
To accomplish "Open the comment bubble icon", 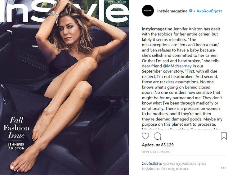I will [157, 136].
